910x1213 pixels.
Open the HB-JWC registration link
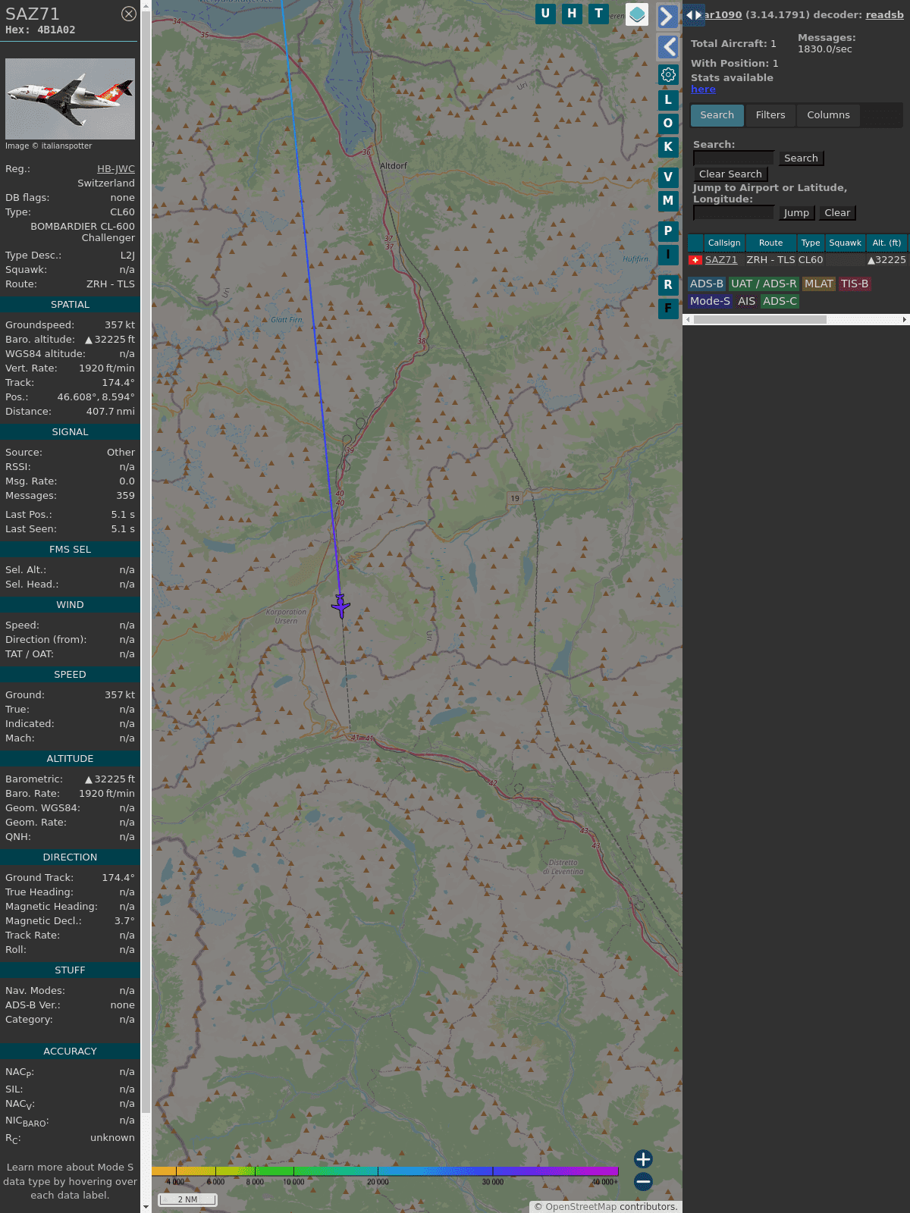[116, 169]
